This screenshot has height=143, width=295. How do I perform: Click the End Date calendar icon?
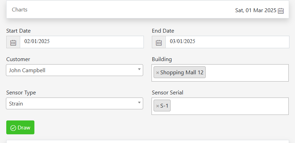click(x=159, y=42)
